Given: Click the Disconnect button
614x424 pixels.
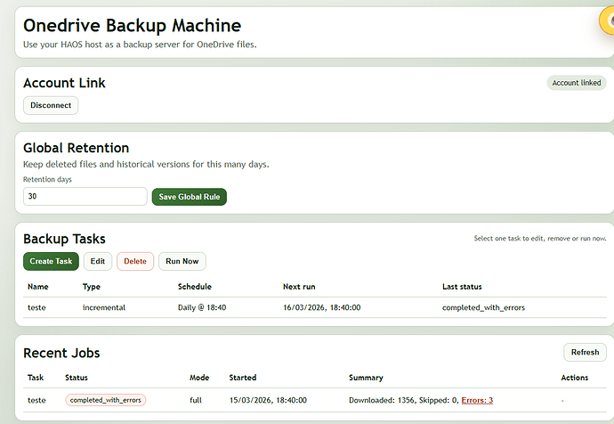Looking at the screenshot, I should (51, 105).
